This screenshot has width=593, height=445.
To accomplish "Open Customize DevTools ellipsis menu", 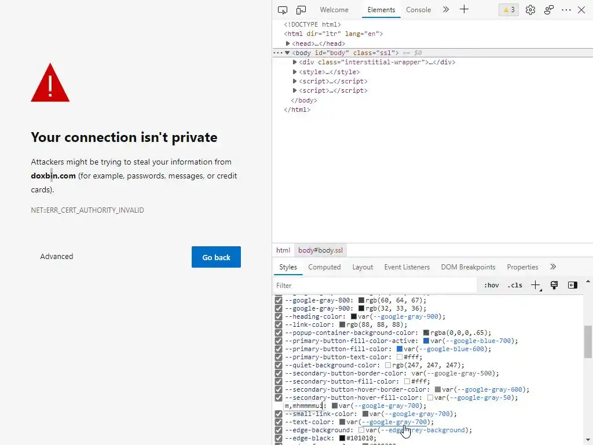I will coord(566,10).
